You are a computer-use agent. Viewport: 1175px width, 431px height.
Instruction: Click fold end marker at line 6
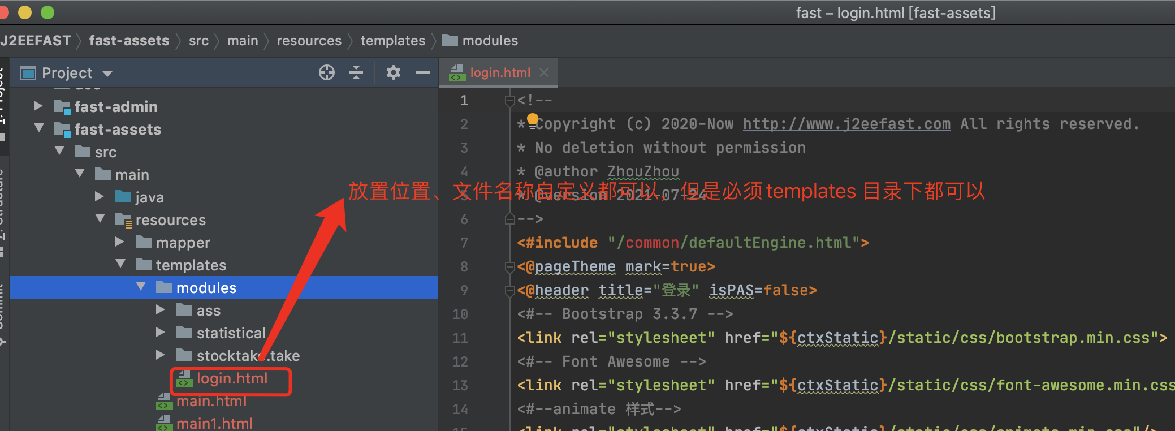(x=509, y=219)
